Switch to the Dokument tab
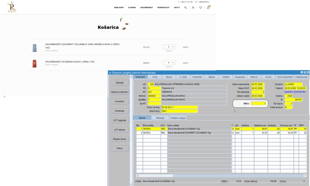This screenshot has width=310, height=186. tap(140, 77)
